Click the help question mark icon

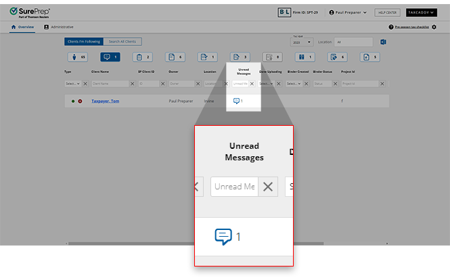[x=391, y=27]
